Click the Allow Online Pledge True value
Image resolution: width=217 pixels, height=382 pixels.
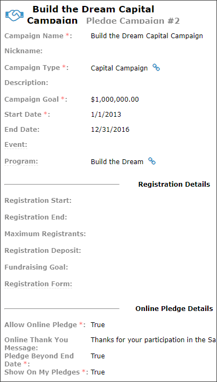(x=98, y=325)
